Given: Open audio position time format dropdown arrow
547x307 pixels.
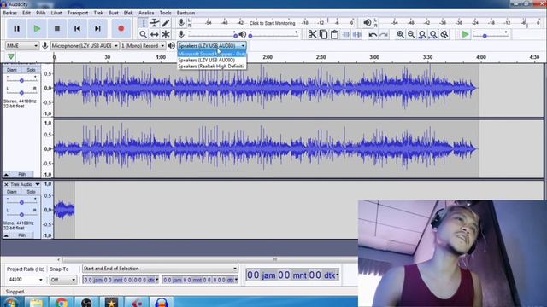Looking at the screenshot, I should [x=338, y=275].
